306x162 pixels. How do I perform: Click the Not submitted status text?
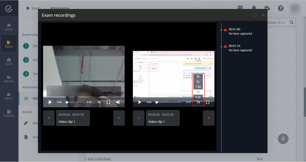99,159
